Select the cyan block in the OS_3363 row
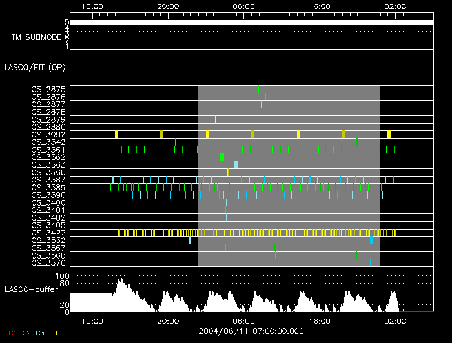 click(236, 164)
